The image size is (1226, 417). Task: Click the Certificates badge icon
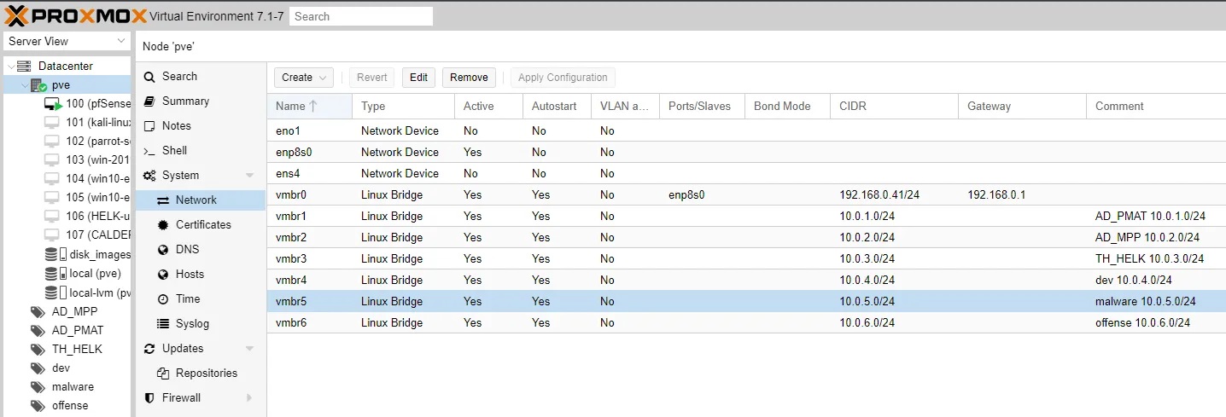tap(163, 224)
